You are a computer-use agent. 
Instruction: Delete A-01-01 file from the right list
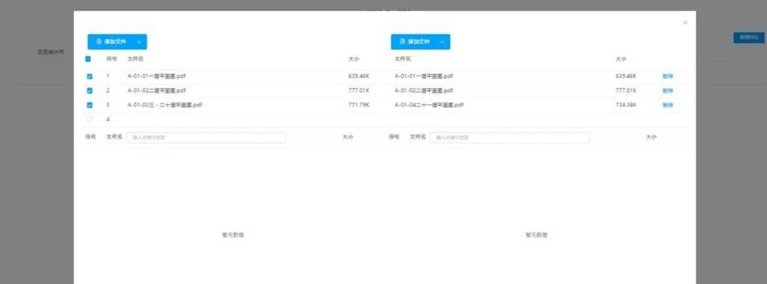tap(668, 76)
